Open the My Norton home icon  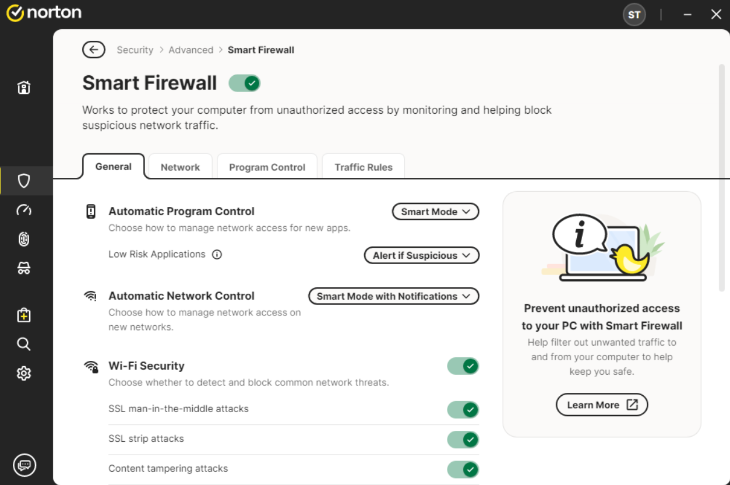coord(23,87)
